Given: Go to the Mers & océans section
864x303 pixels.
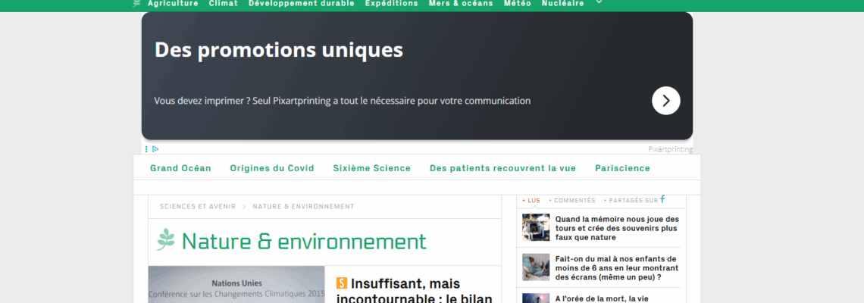Looking at the screenshot, I should (461, 4).
